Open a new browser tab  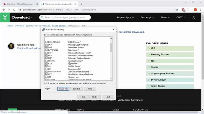coord(81,4)
